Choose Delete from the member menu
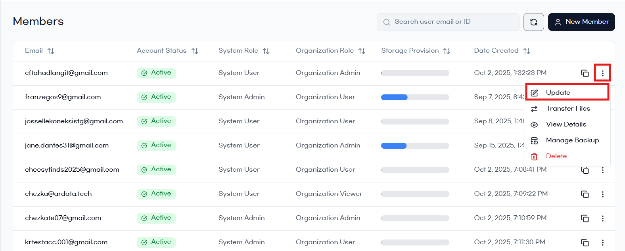 tap(556, 156)
